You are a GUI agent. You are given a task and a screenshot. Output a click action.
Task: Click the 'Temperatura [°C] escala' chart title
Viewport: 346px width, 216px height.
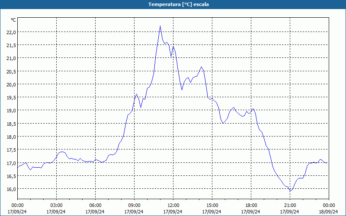(179, 4)
